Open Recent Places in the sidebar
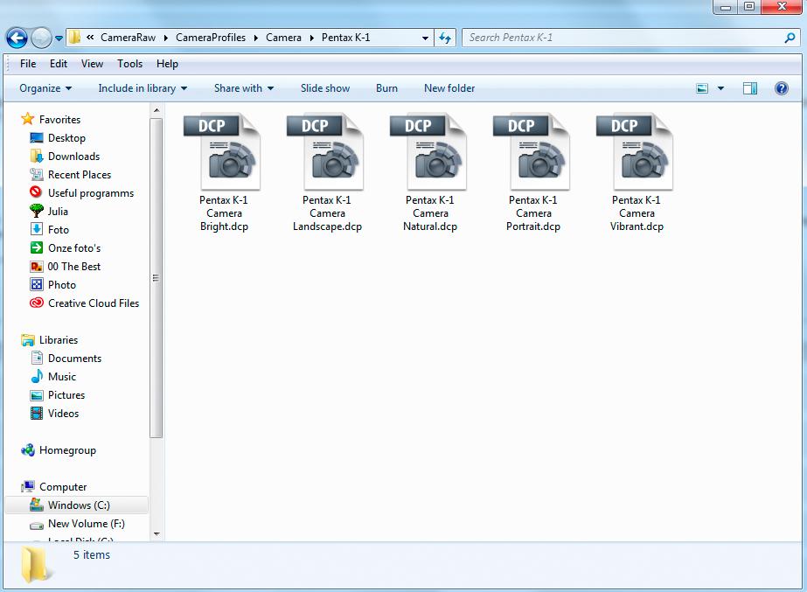The image size is (807, 592). tap(71, 175)
